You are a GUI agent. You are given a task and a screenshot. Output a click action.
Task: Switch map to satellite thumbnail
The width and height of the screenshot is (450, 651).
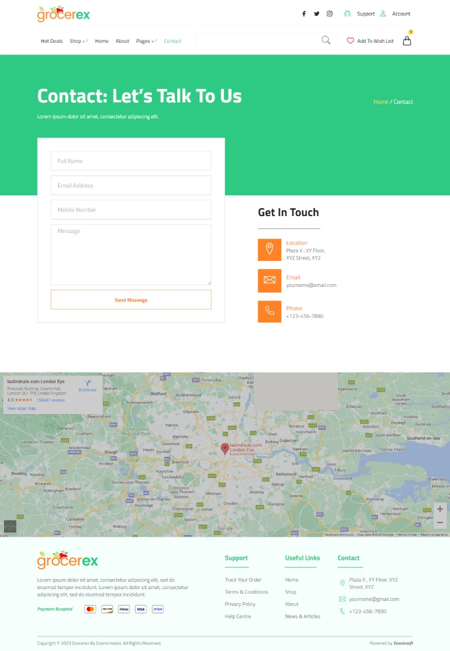point(10,527)
